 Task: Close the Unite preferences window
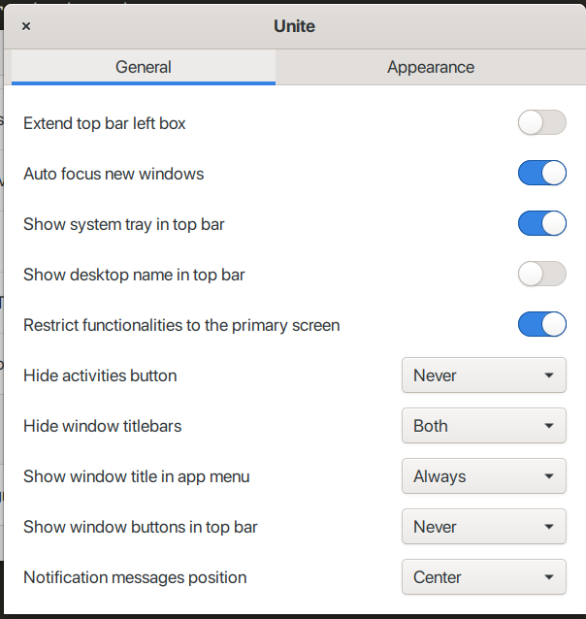point(26,26)
